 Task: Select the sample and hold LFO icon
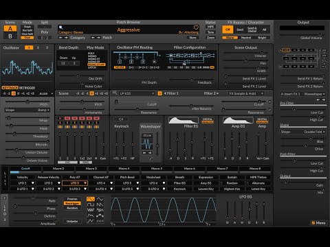point(100,210)
